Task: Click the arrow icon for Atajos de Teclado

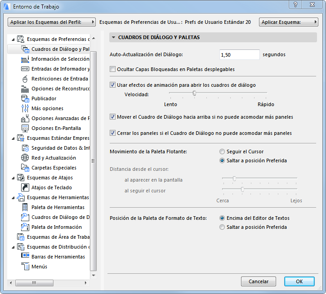Action: [x=25, y=187]
